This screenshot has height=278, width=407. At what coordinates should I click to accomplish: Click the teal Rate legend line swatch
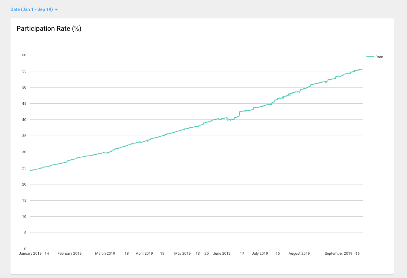pyautogui.click(x=370, y=57)
